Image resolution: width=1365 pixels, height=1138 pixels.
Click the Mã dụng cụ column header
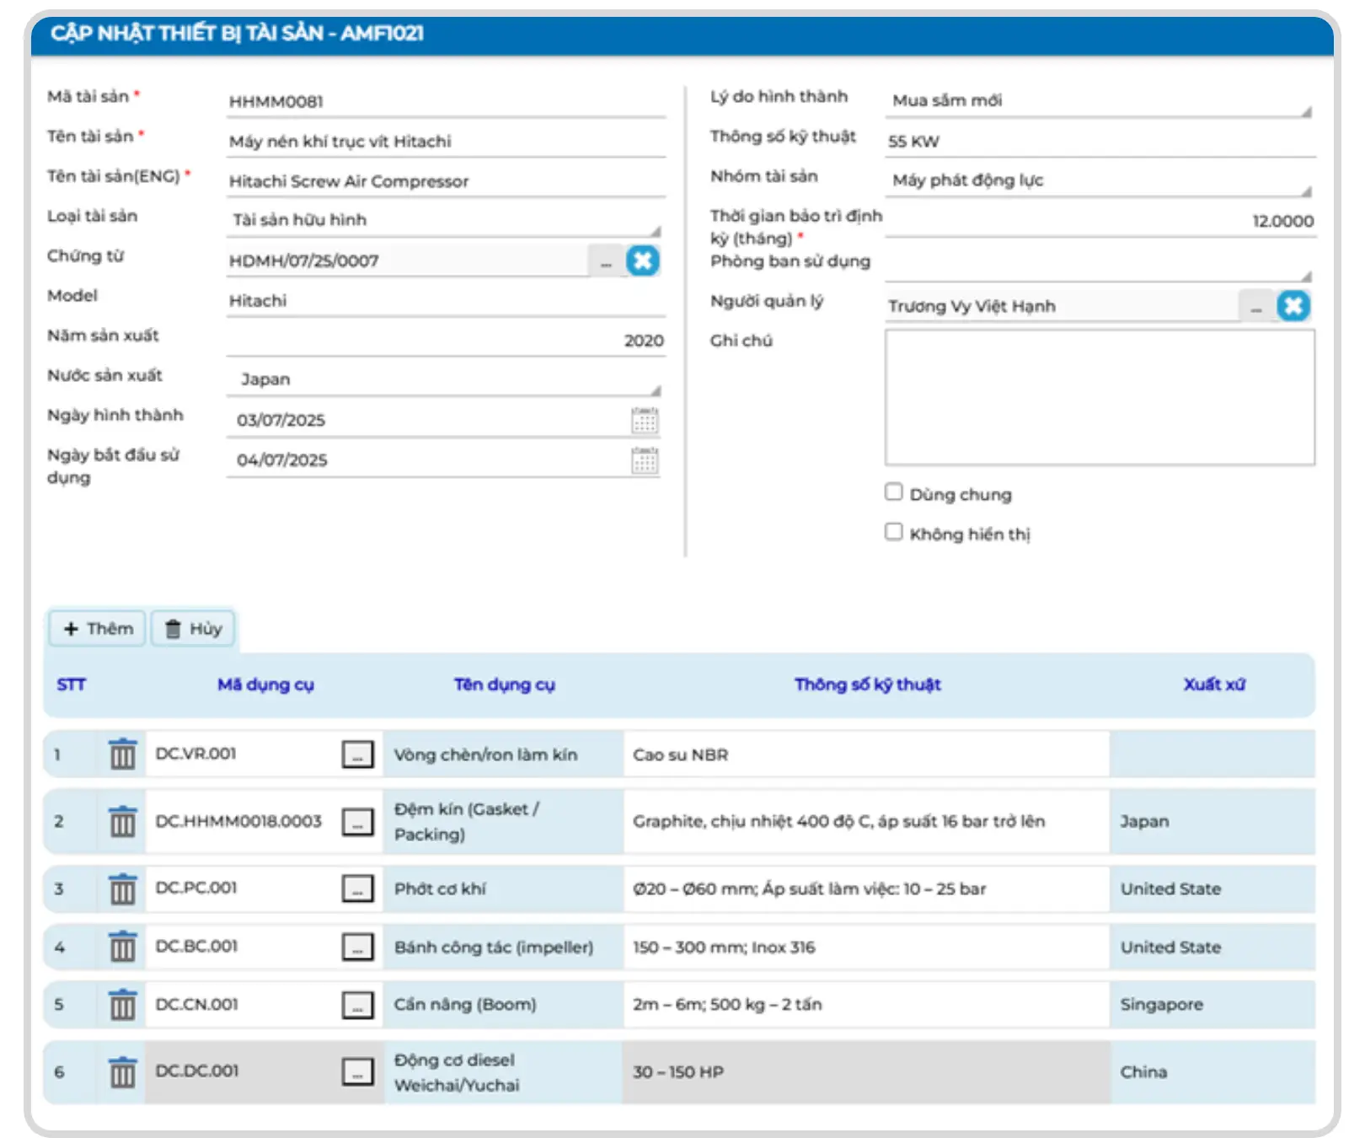pyautogui.click(x=265, y=684)
